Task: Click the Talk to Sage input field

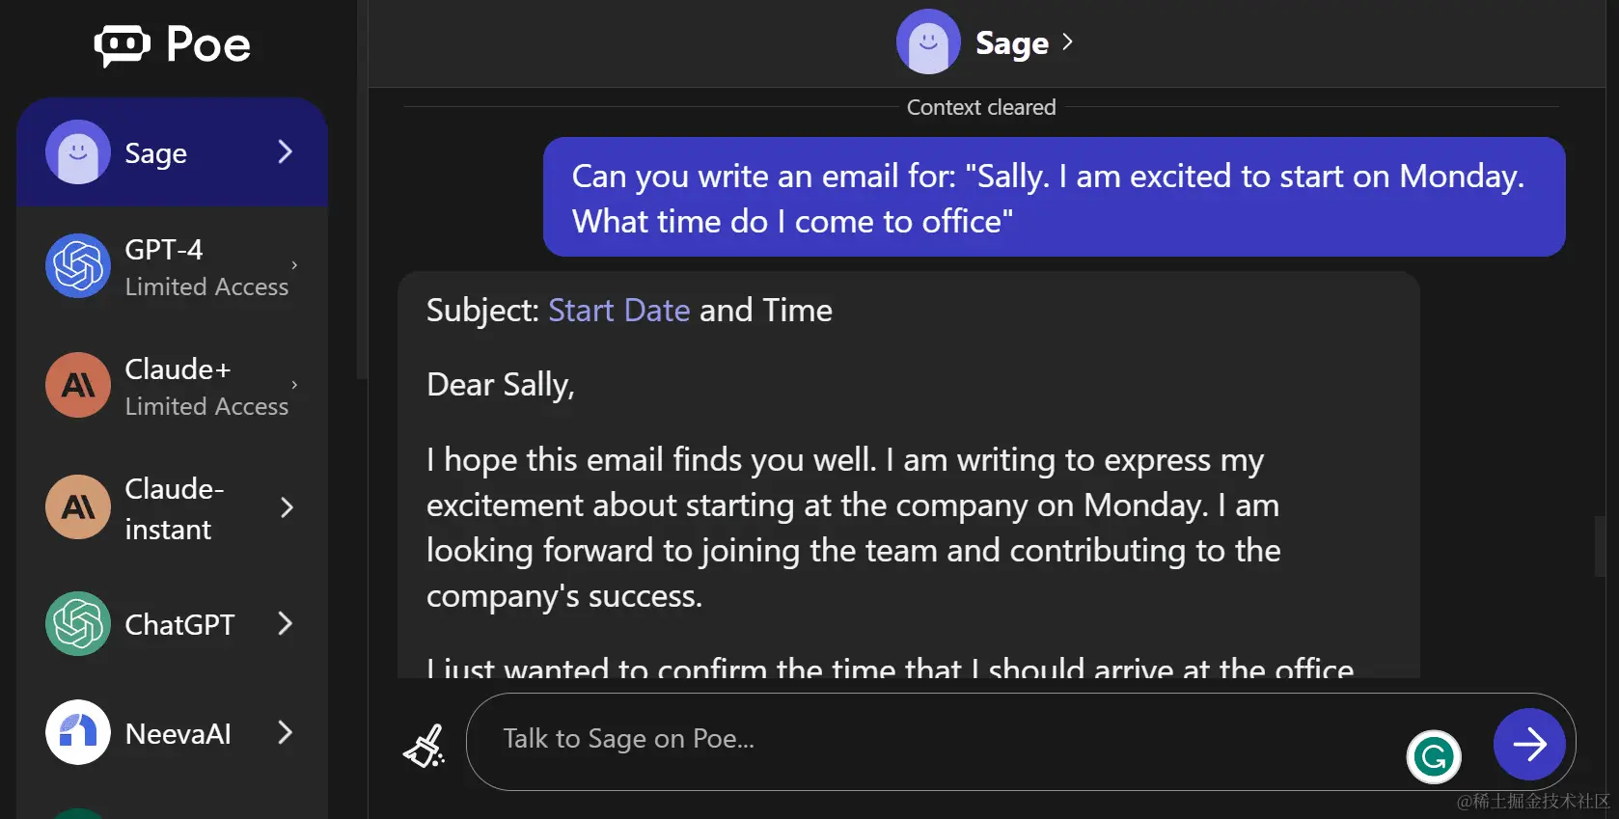Action: (926, 740)
